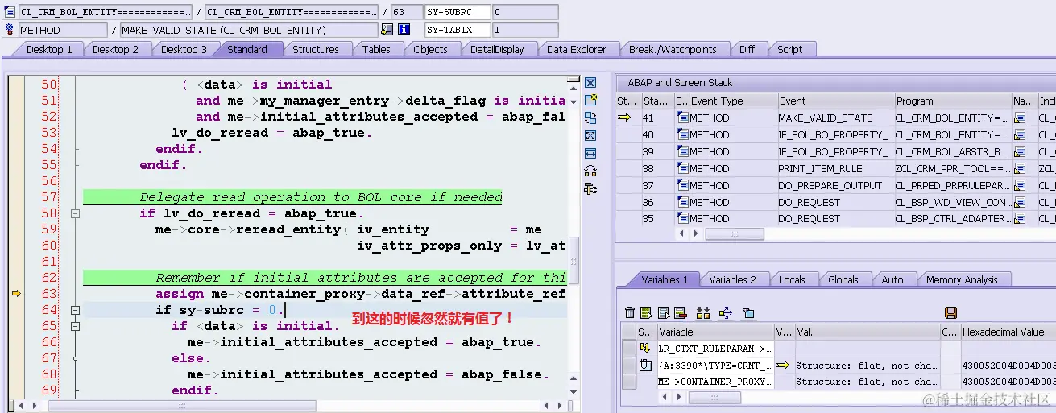Click the swap tool icon beside code editor

click(590, 118)
